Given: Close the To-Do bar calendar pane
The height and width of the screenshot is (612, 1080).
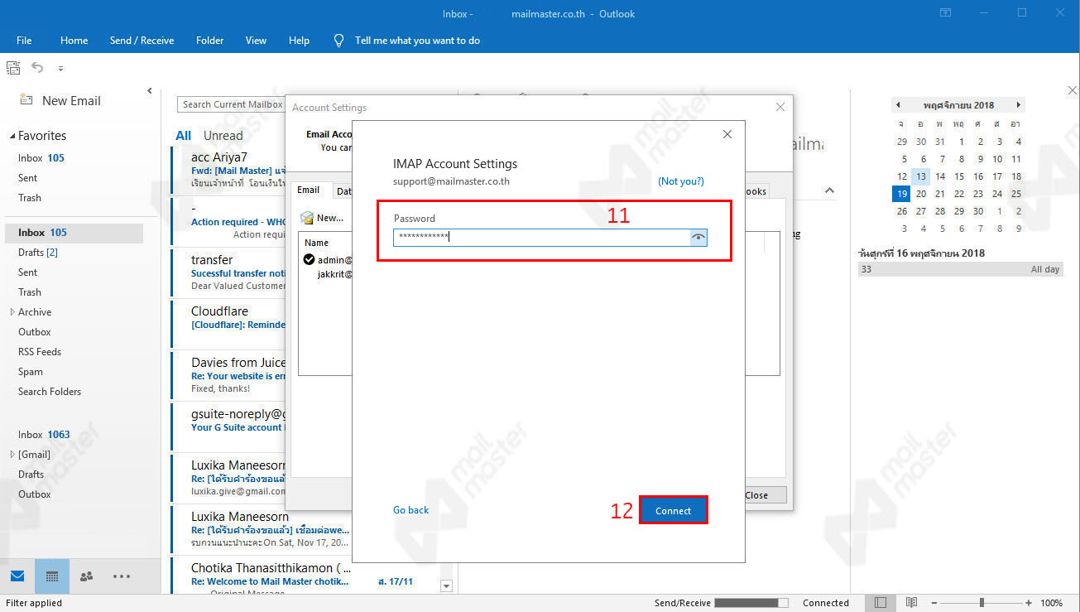Looking at the screenshot, I should click(1073, 90).
